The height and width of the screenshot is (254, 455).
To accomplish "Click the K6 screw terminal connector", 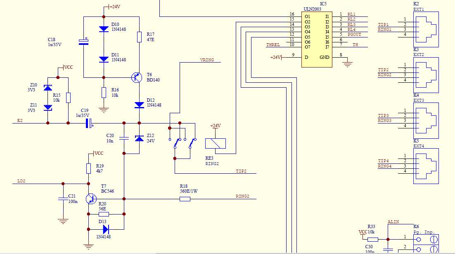I will click(426, 244).
